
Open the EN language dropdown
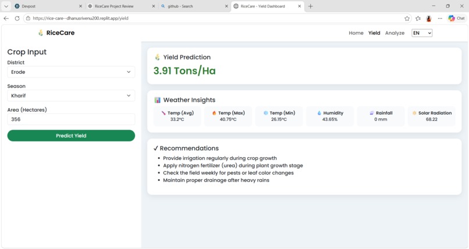422,33
